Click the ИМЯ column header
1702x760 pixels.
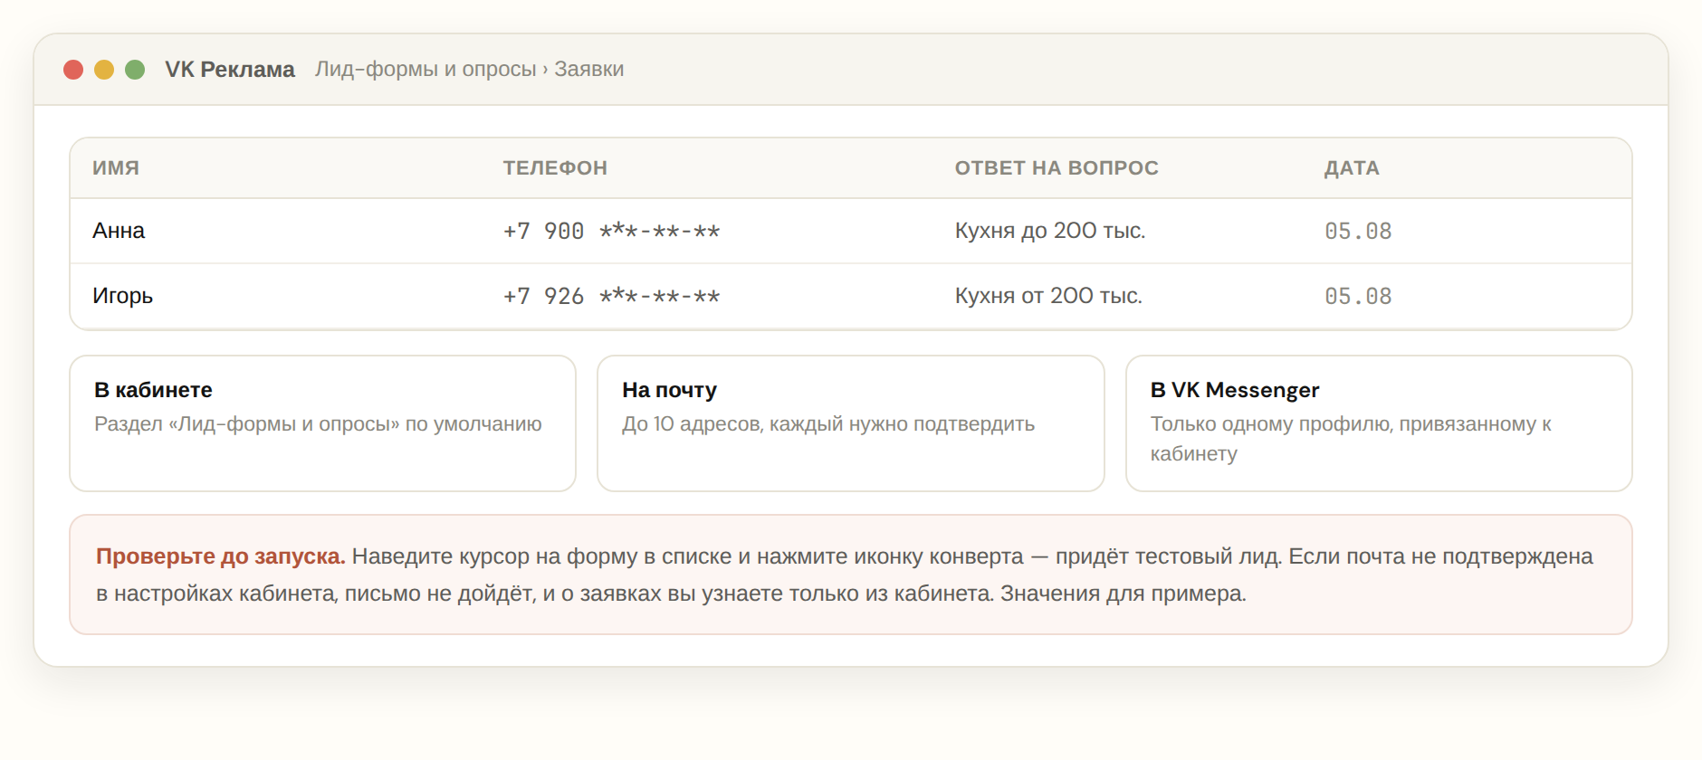click(x=116, y=168)
